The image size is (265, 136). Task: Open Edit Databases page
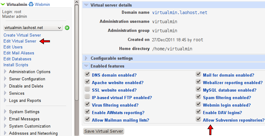point(18,59)
